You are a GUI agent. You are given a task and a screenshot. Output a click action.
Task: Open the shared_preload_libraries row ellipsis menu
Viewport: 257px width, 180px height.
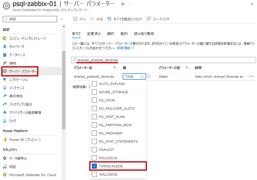pyautogui.click(x=251, y=76)
